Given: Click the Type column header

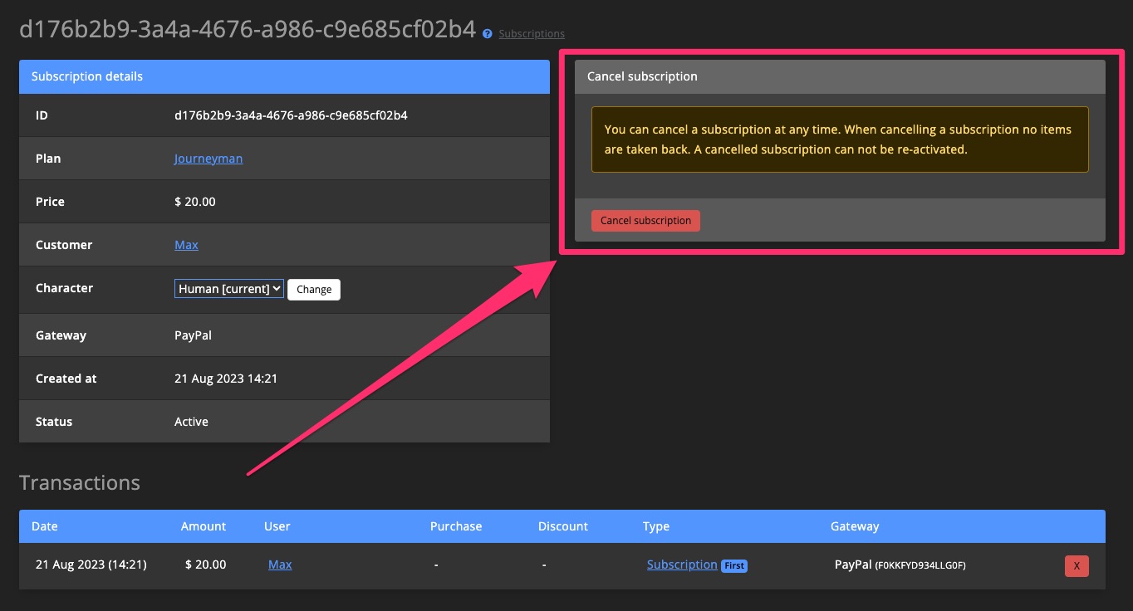Looking at the screenshot, I should click(656, 525).
